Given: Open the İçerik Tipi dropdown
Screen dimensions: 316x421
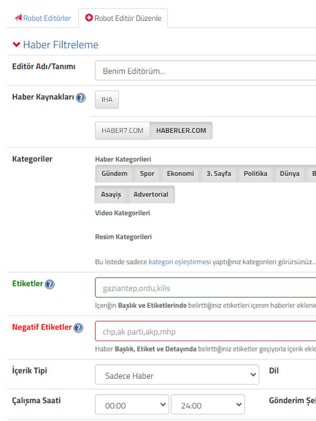Looking at the screenshot, I should click(x=177, y=375).
